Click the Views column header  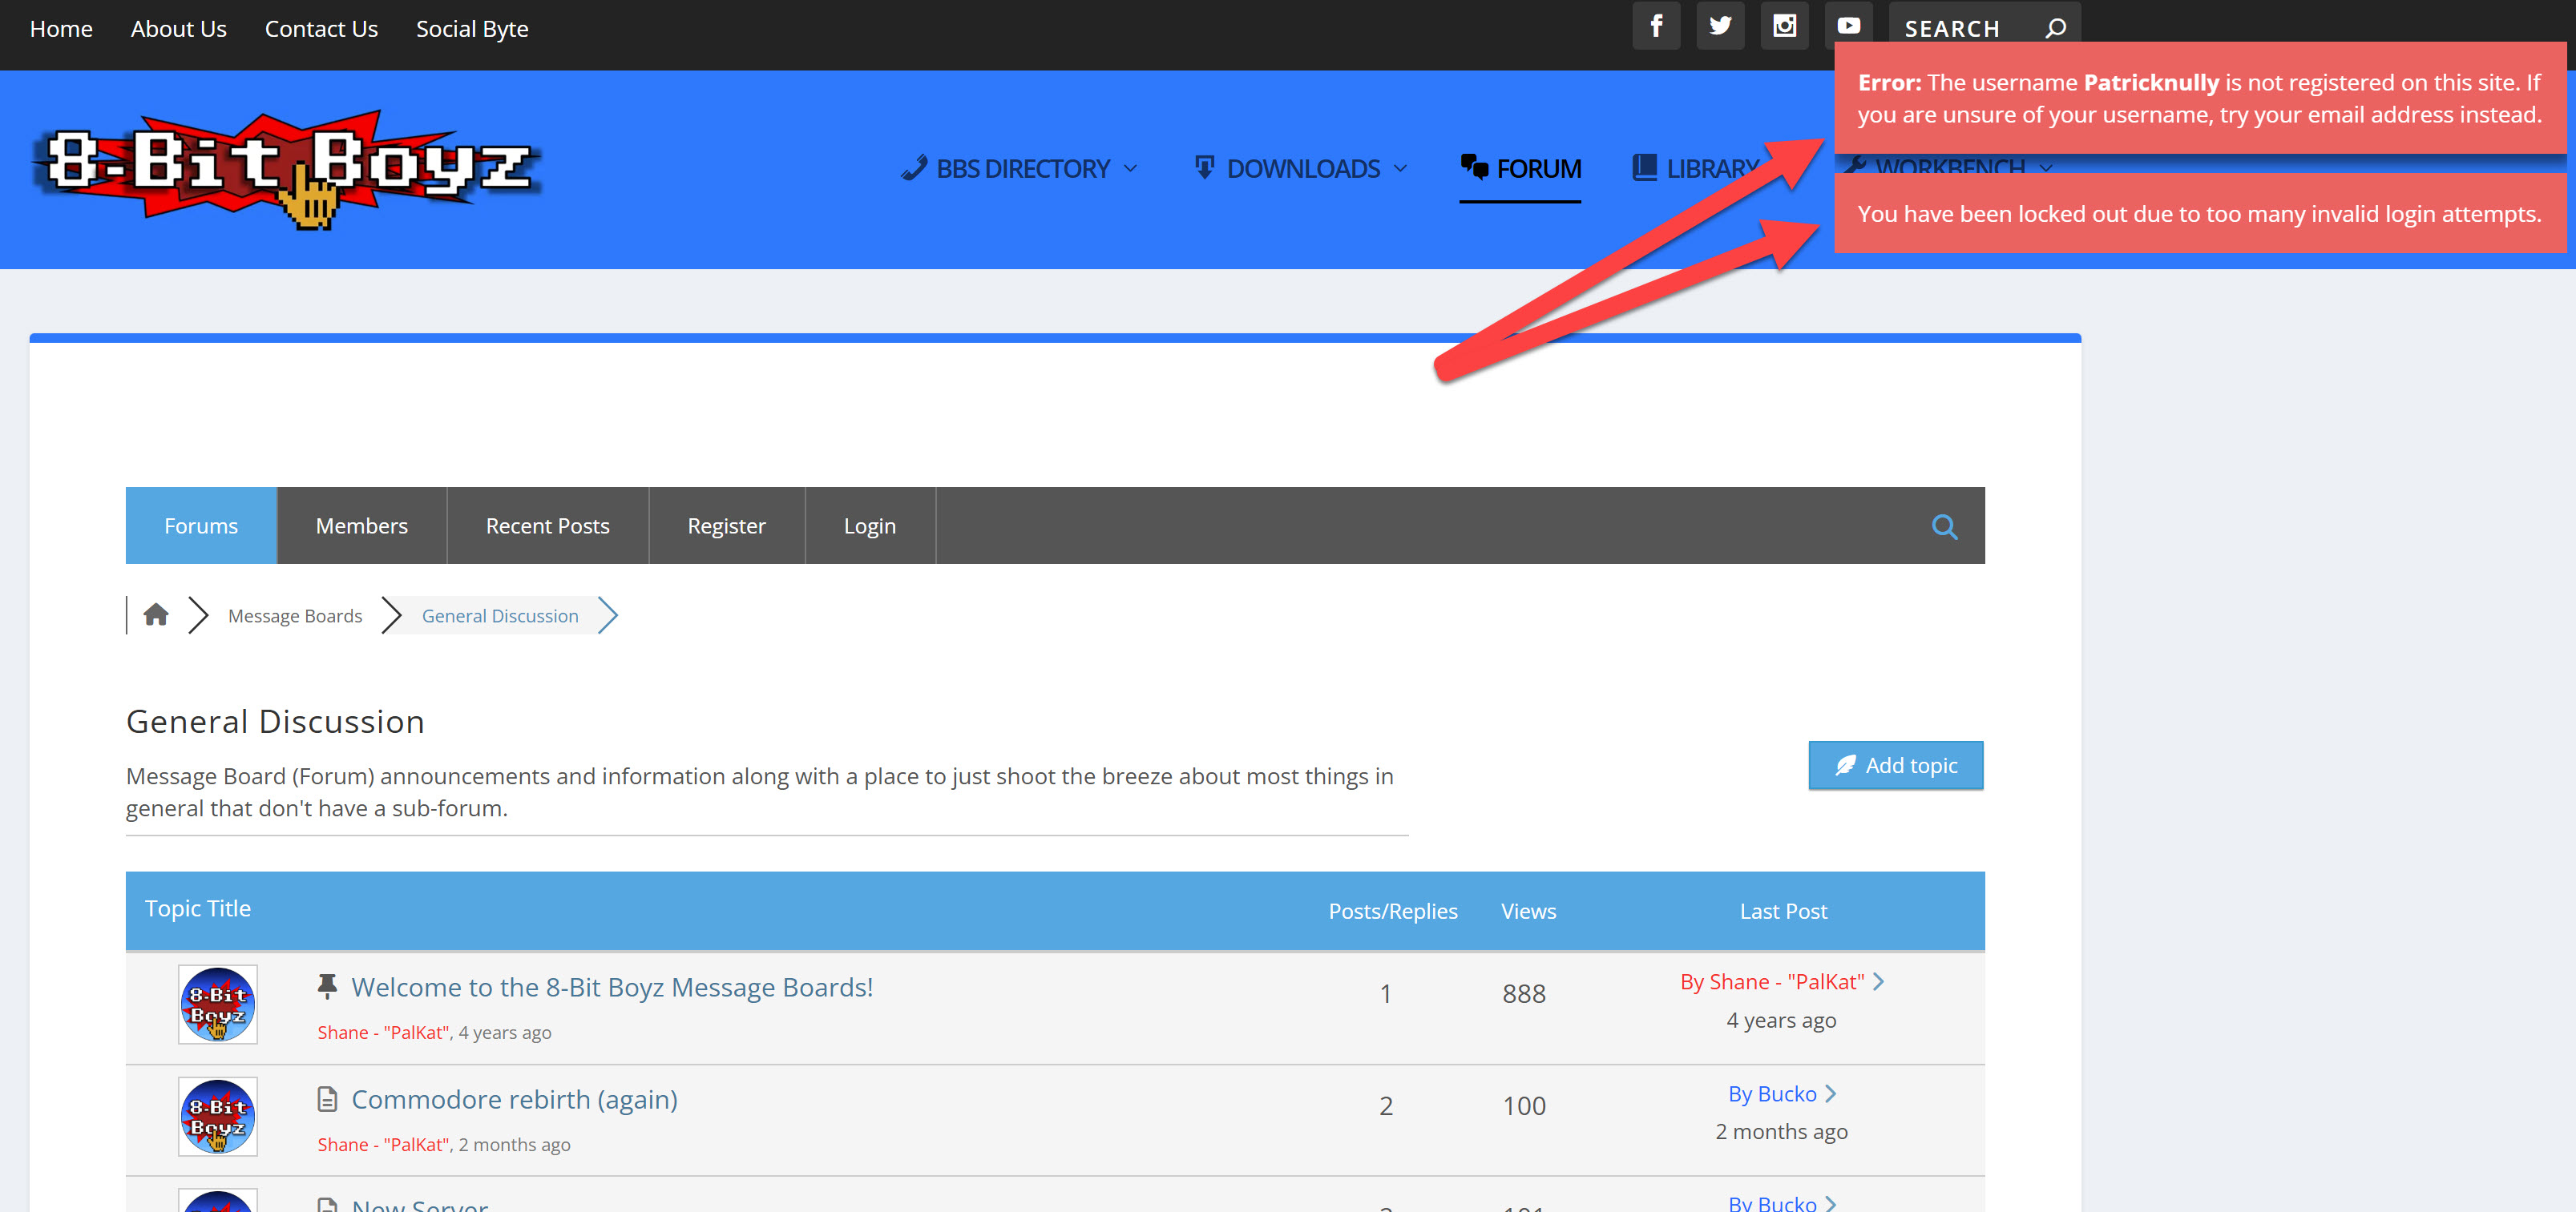click(x=1528, y=912)
